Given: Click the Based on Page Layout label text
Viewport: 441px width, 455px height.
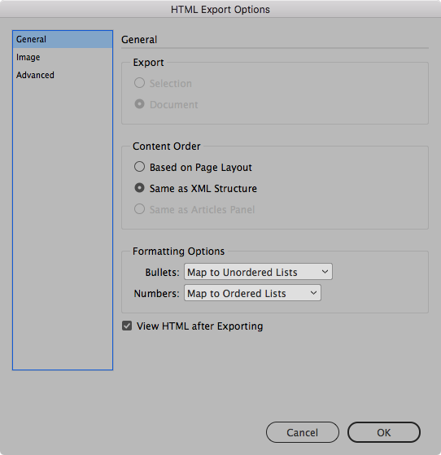Looking at the screenshot, I should [201, 168].
